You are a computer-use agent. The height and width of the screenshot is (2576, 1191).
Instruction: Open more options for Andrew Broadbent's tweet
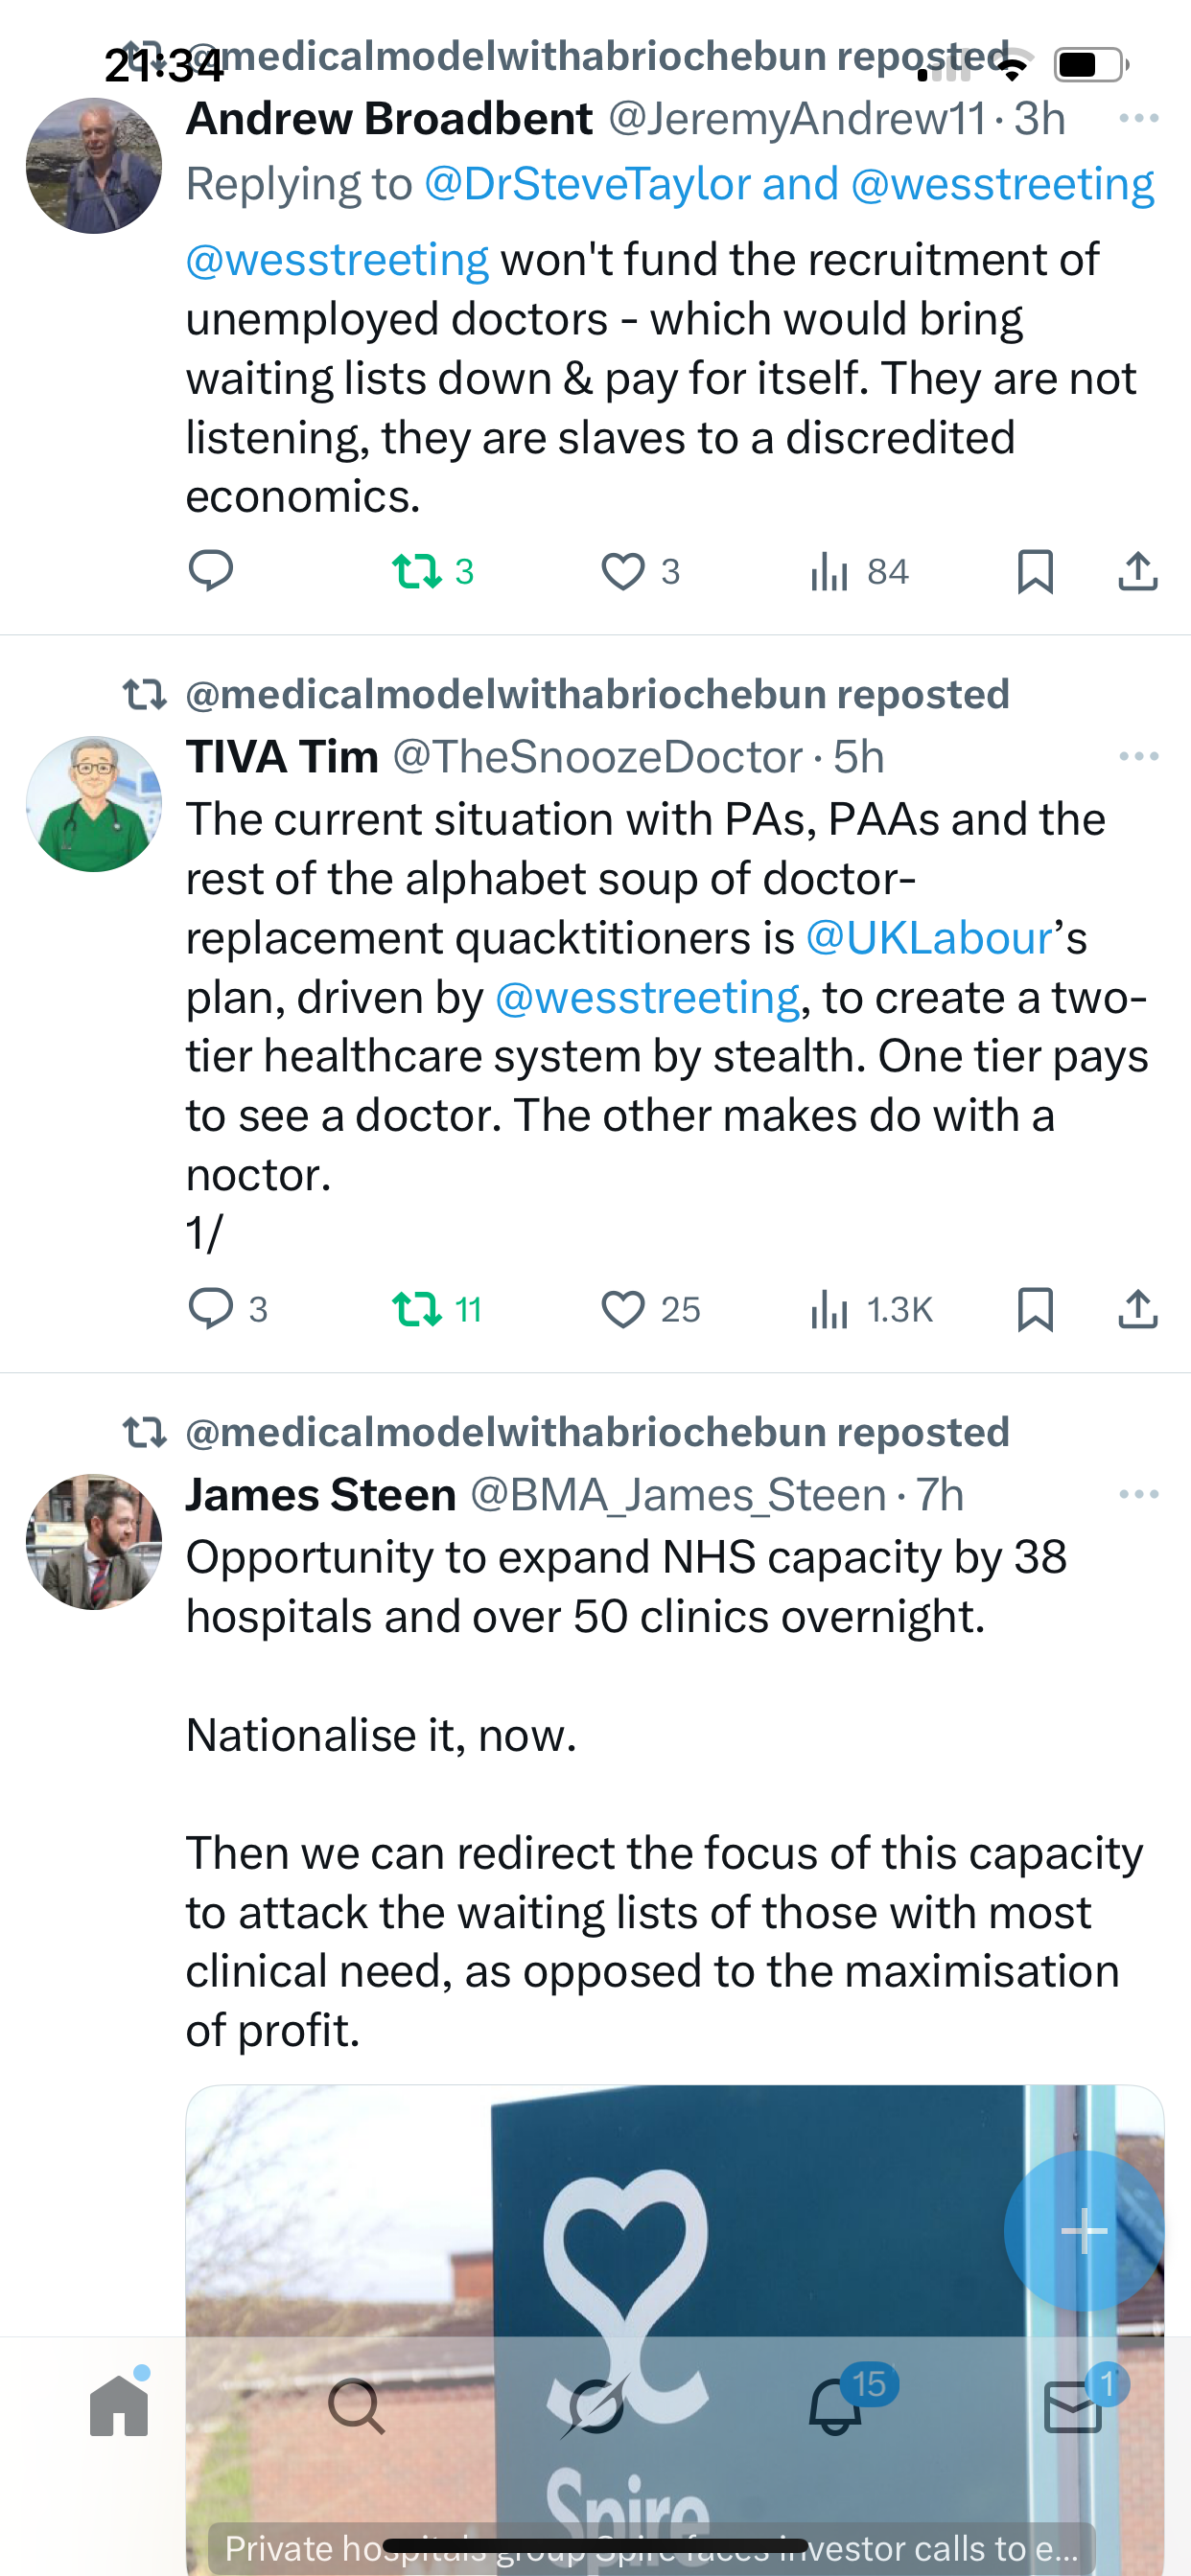[1138, 119]
